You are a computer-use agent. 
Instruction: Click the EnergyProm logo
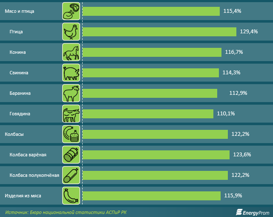pos(251,211)
